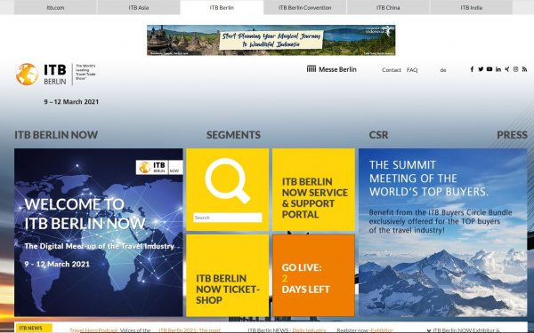Switch to the ITB China tab
The width and height of the screenshot is (534, 333).
(x=388, y=7)
